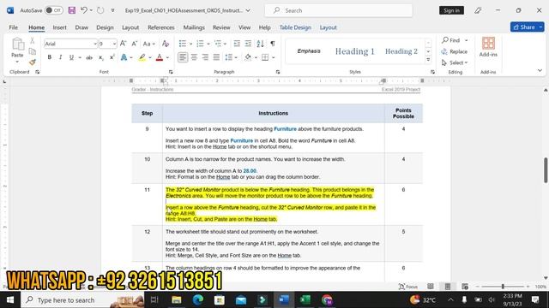Screen dimensions: 549x308
Task: Toggle show paragraph marks
Action: coord(273,44)
